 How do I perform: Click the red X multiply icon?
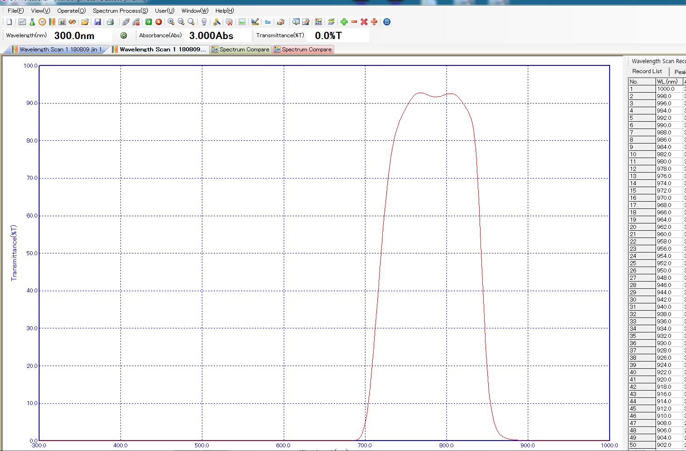coord(364,22)
